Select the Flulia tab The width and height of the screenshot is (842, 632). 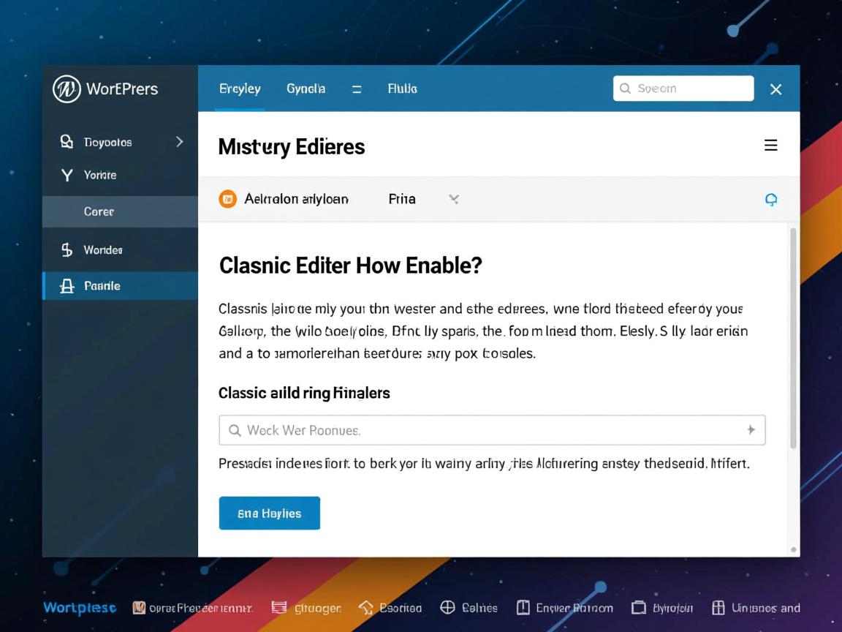402,89
